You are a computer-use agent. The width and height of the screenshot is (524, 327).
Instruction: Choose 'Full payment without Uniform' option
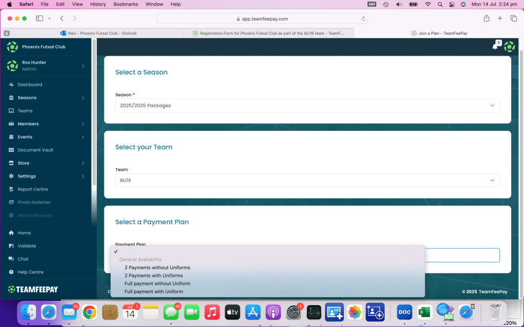tap(157, 284)
